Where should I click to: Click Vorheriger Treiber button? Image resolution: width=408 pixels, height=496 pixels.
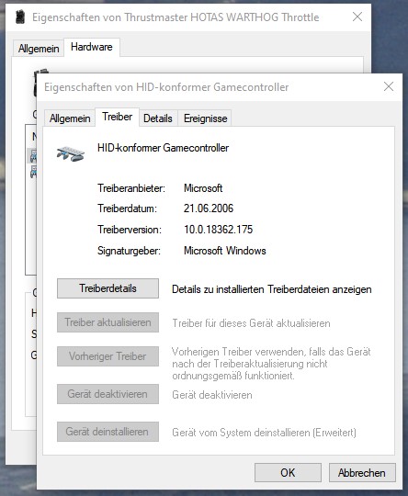tap(108, 356)
